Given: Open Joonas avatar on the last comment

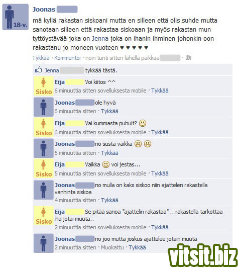Looking at the screenshot, I should (x=44, y=243).
